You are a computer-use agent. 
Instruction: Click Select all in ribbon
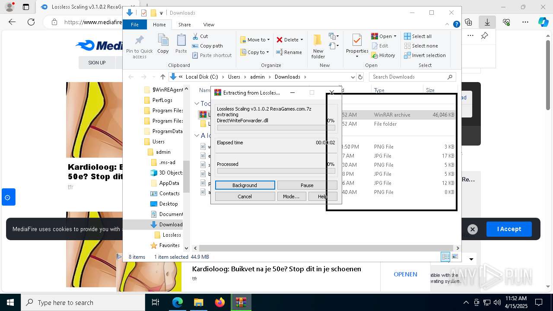tap(418, 36)
